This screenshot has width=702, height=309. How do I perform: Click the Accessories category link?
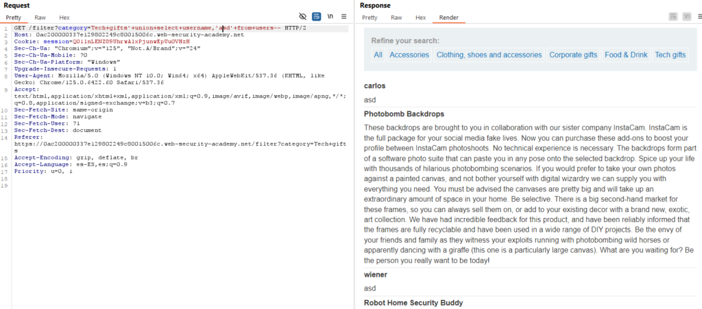409,55
